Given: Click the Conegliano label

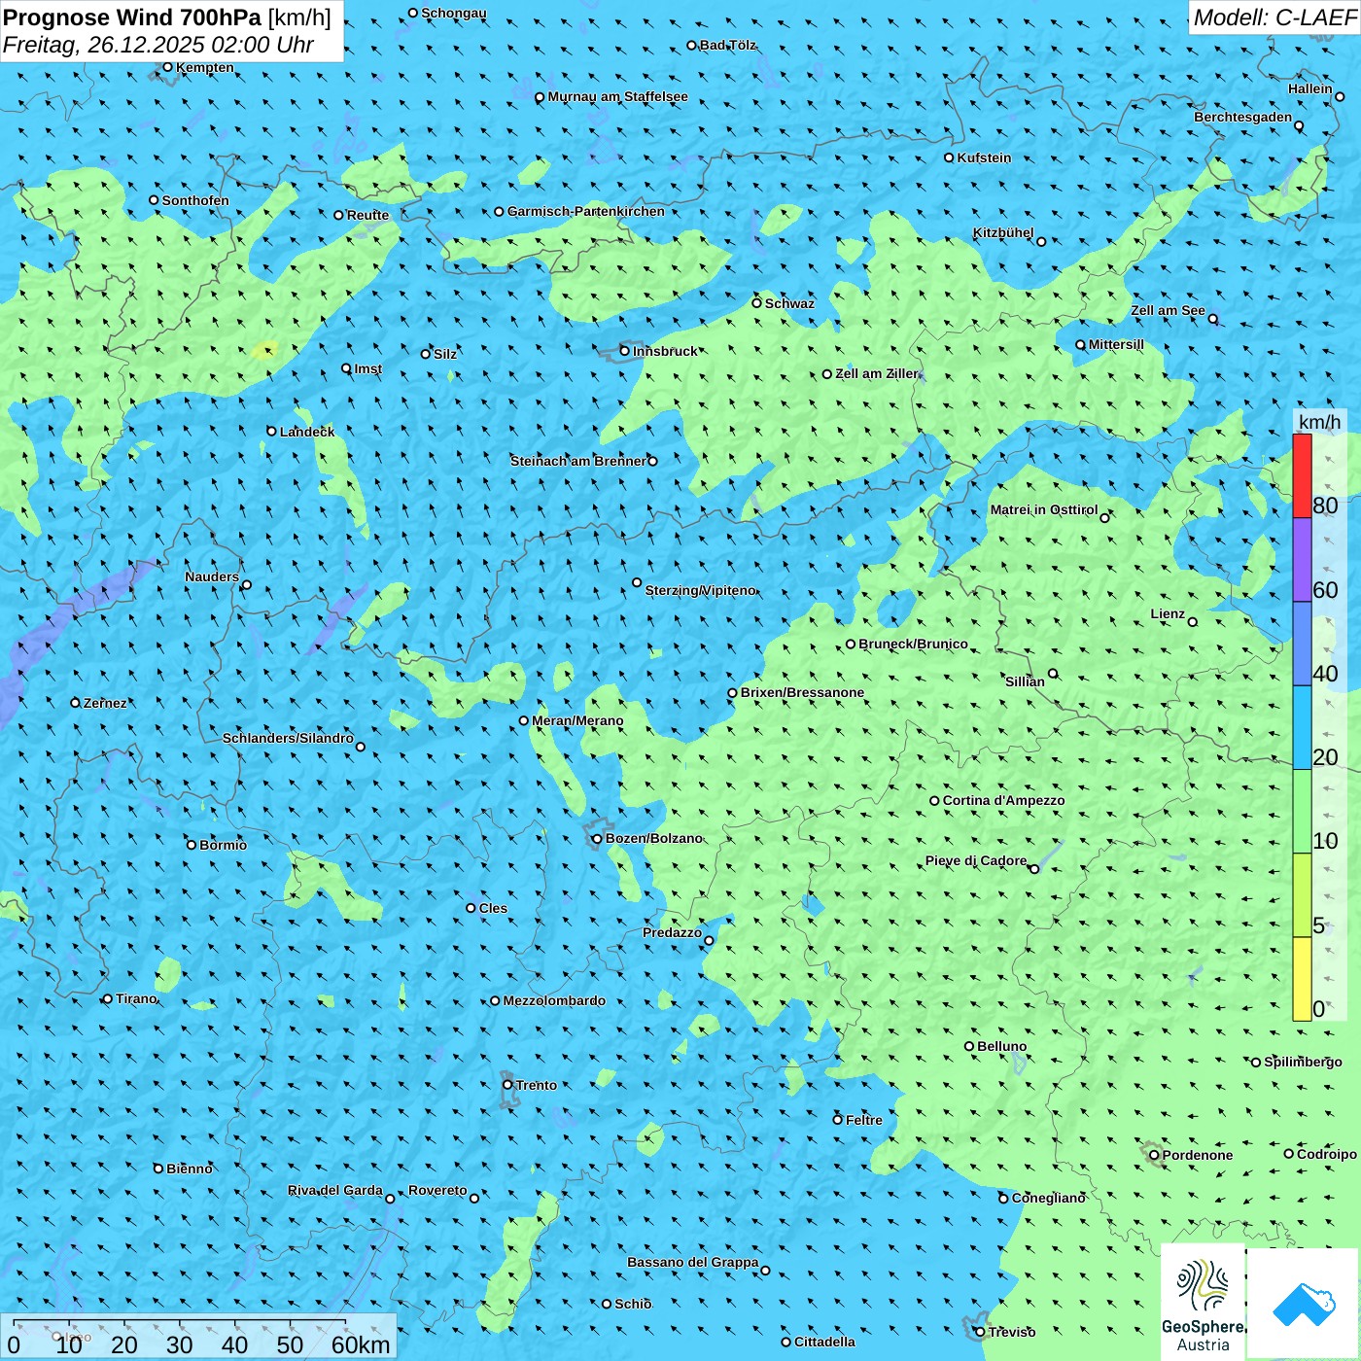Looking at the screenshot, I should point(1049,1198).
